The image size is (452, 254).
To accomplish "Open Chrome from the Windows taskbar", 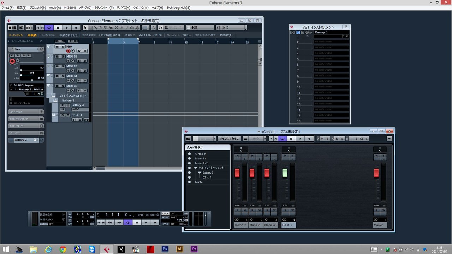I will [63, 249].
